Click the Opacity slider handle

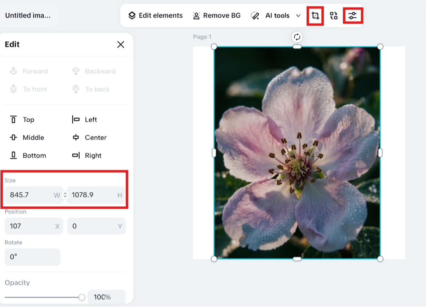tap(82, 297)
